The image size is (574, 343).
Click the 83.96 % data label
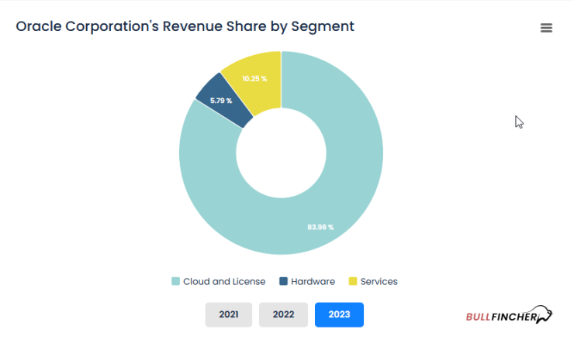[x=320, y=227]
